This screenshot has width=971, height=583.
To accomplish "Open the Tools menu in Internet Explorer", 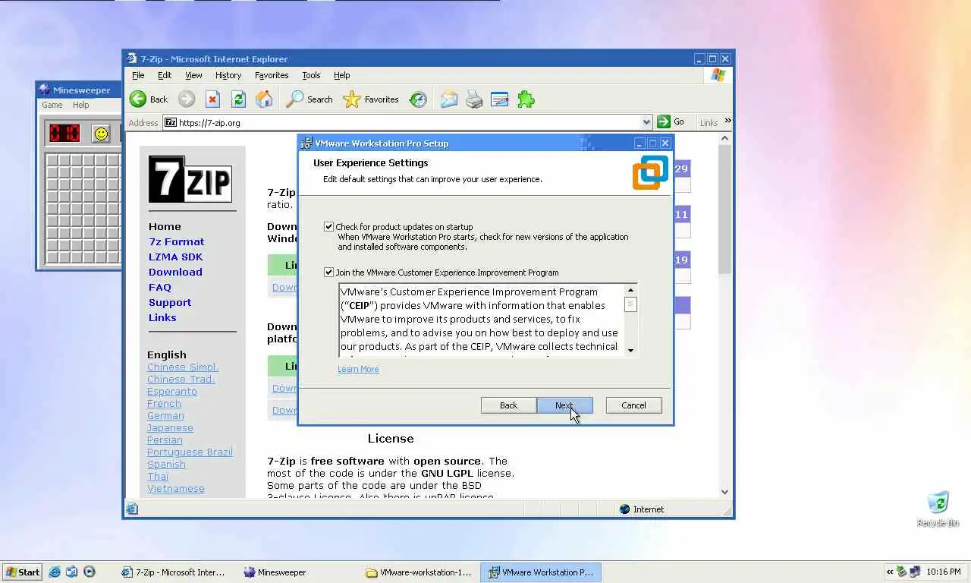I will pyautogui.click(x=311, y=75).
